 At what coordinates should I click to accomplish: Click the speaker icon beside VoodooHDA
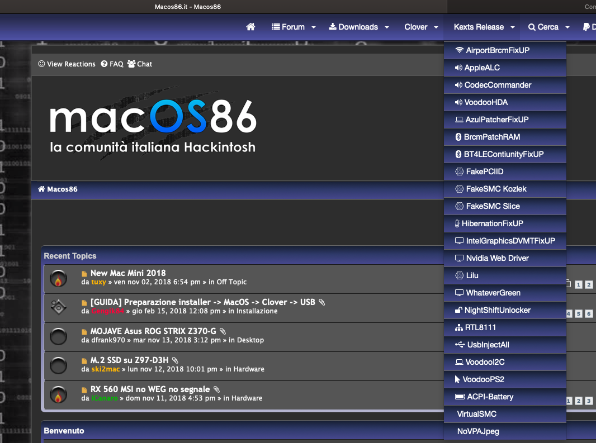pos(458,102)
